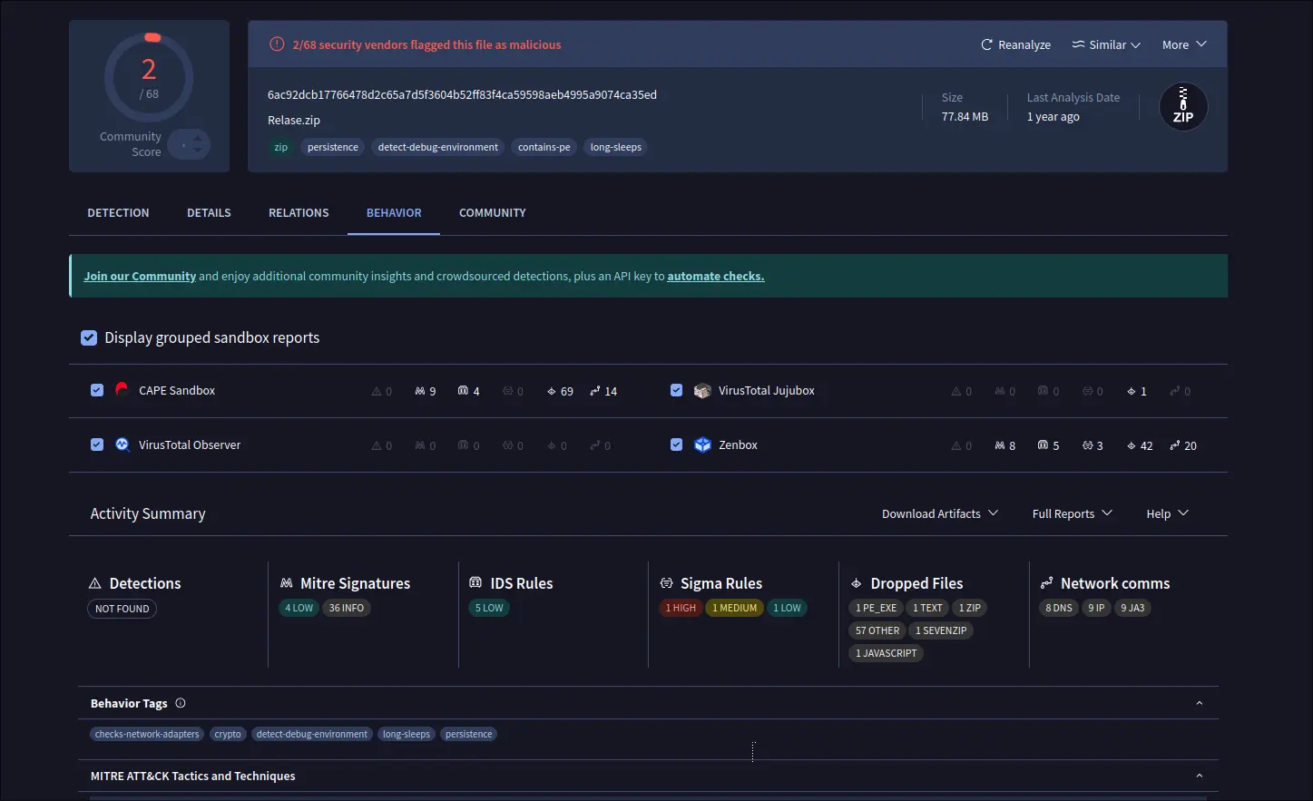The width and height of the screenshot is (1313, 801).
Task: Switch to the DETECTION tab
Action: (118, 212)
